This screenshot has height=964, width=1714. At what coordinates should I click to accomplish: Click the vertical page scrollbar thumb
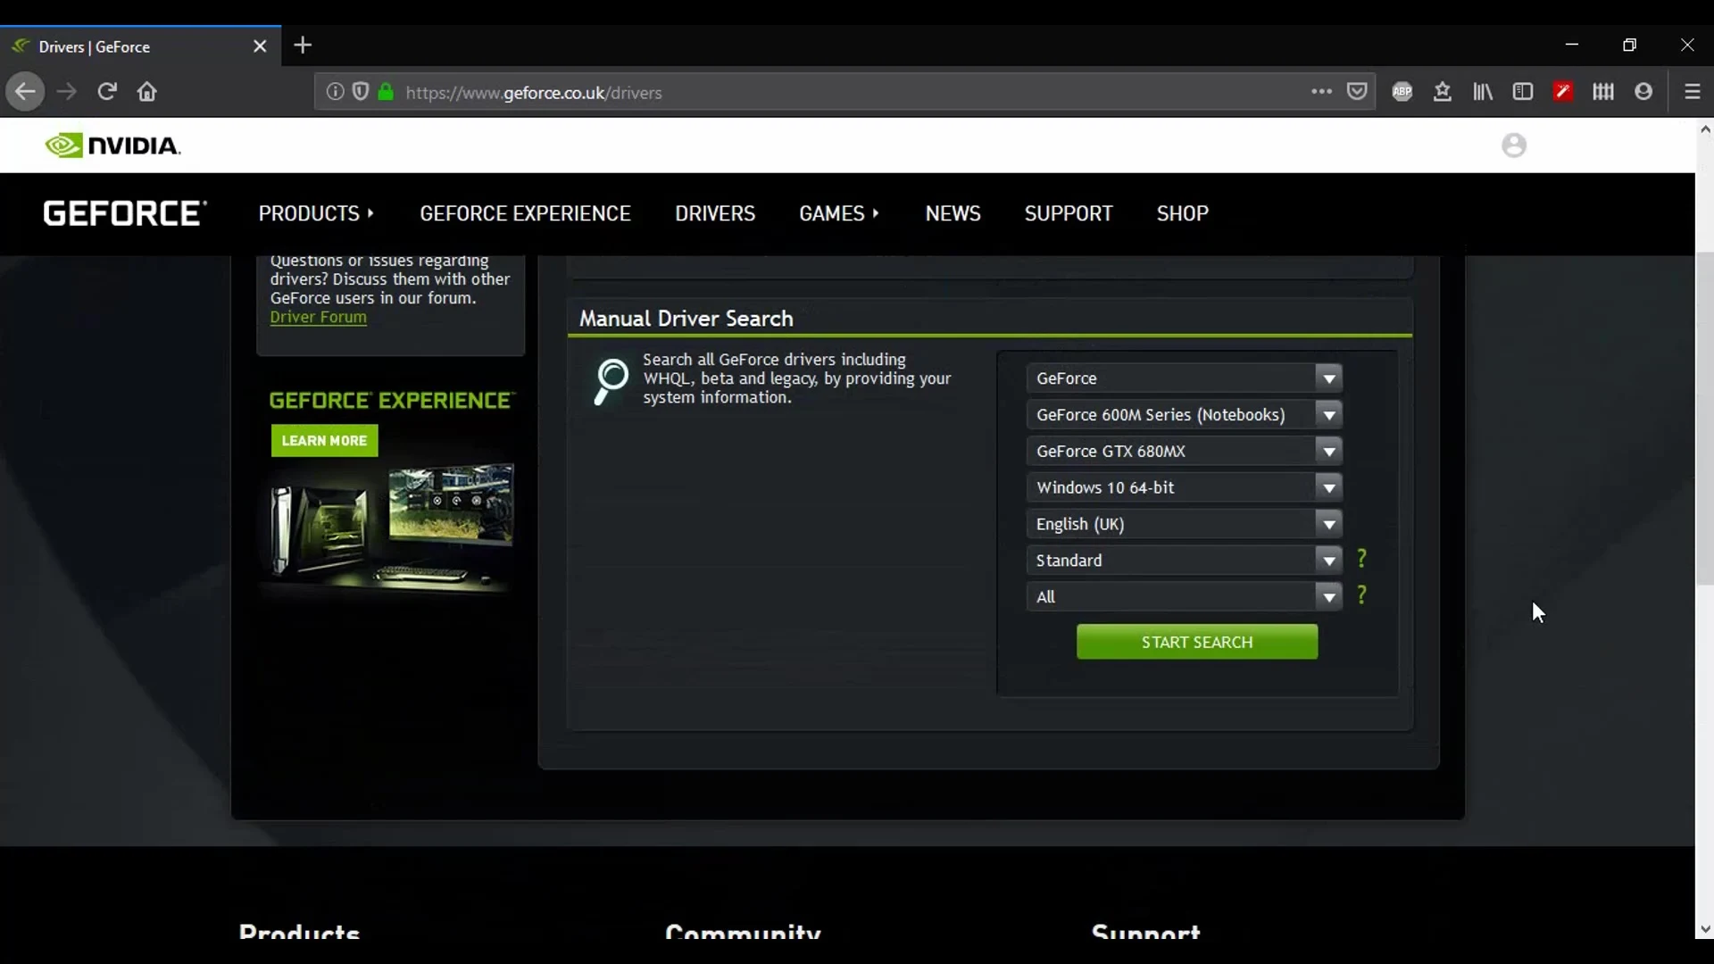pos(1705,420)
